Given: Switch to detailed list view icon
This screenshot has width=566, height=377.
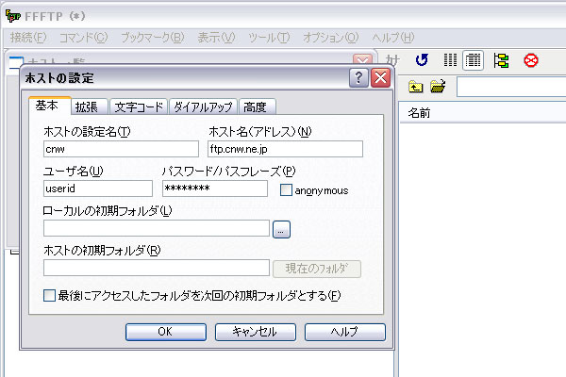Looking at the screenshot, I should [x=473, y=60].
